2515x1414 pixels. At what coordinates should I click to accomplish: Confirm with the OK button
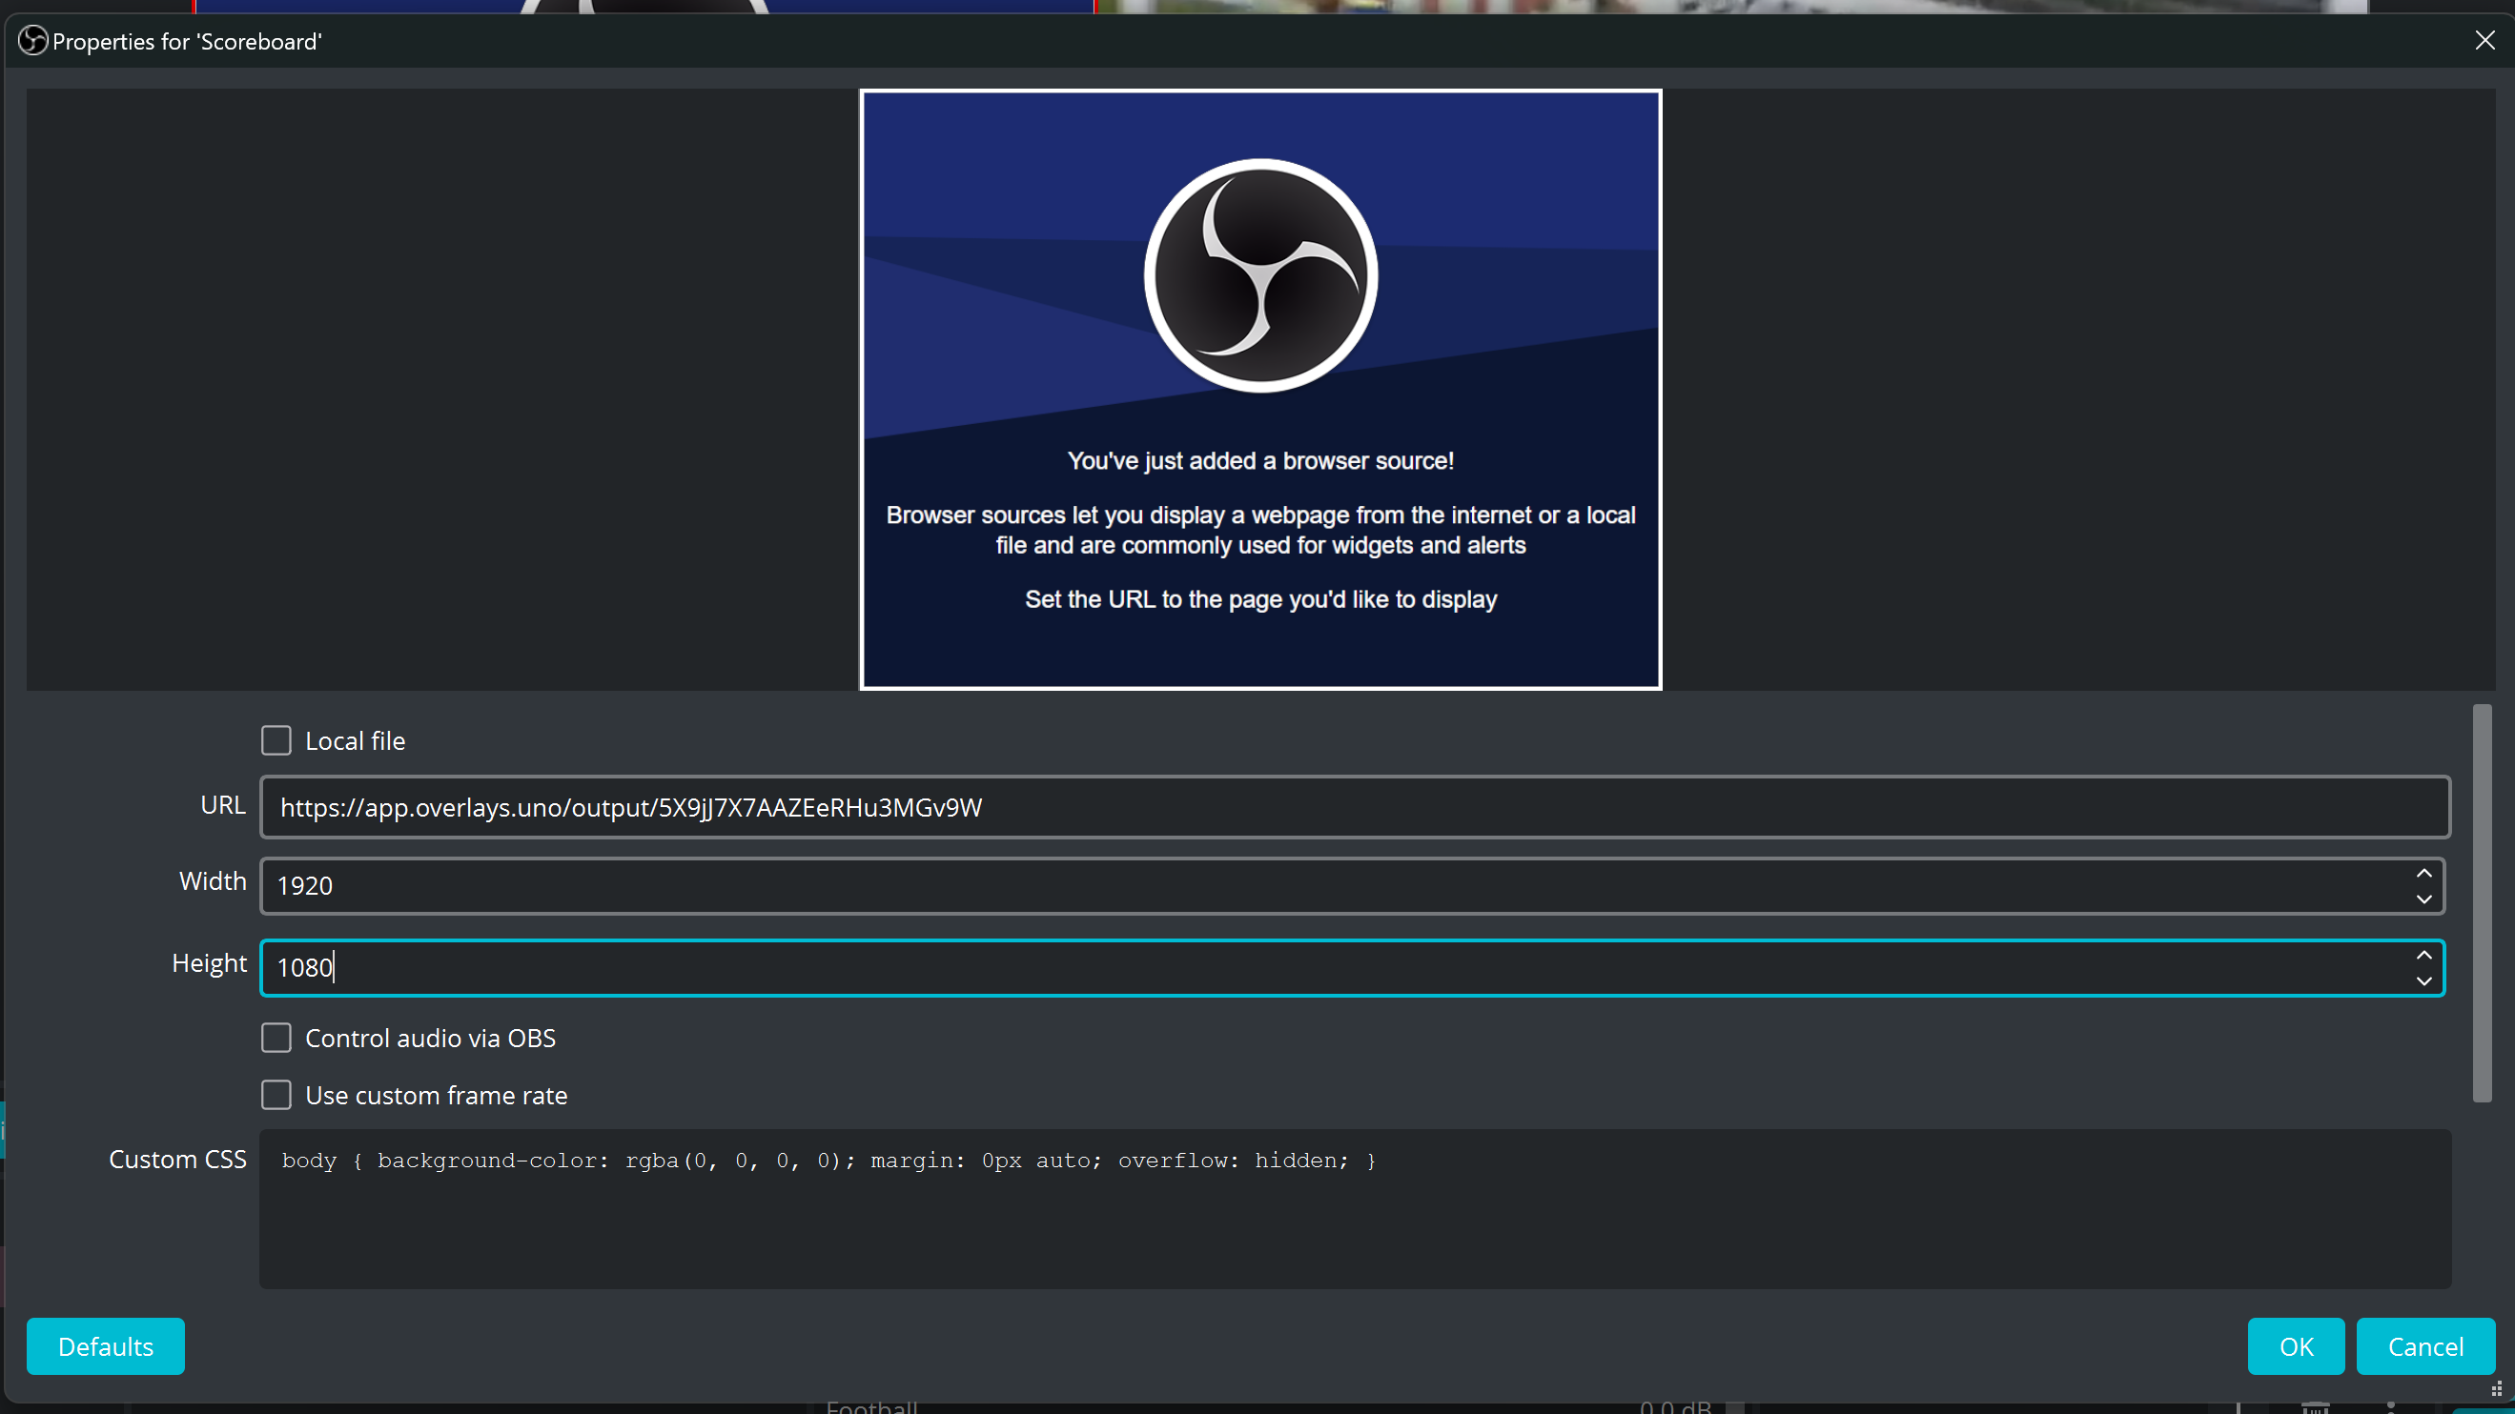2295,1345
